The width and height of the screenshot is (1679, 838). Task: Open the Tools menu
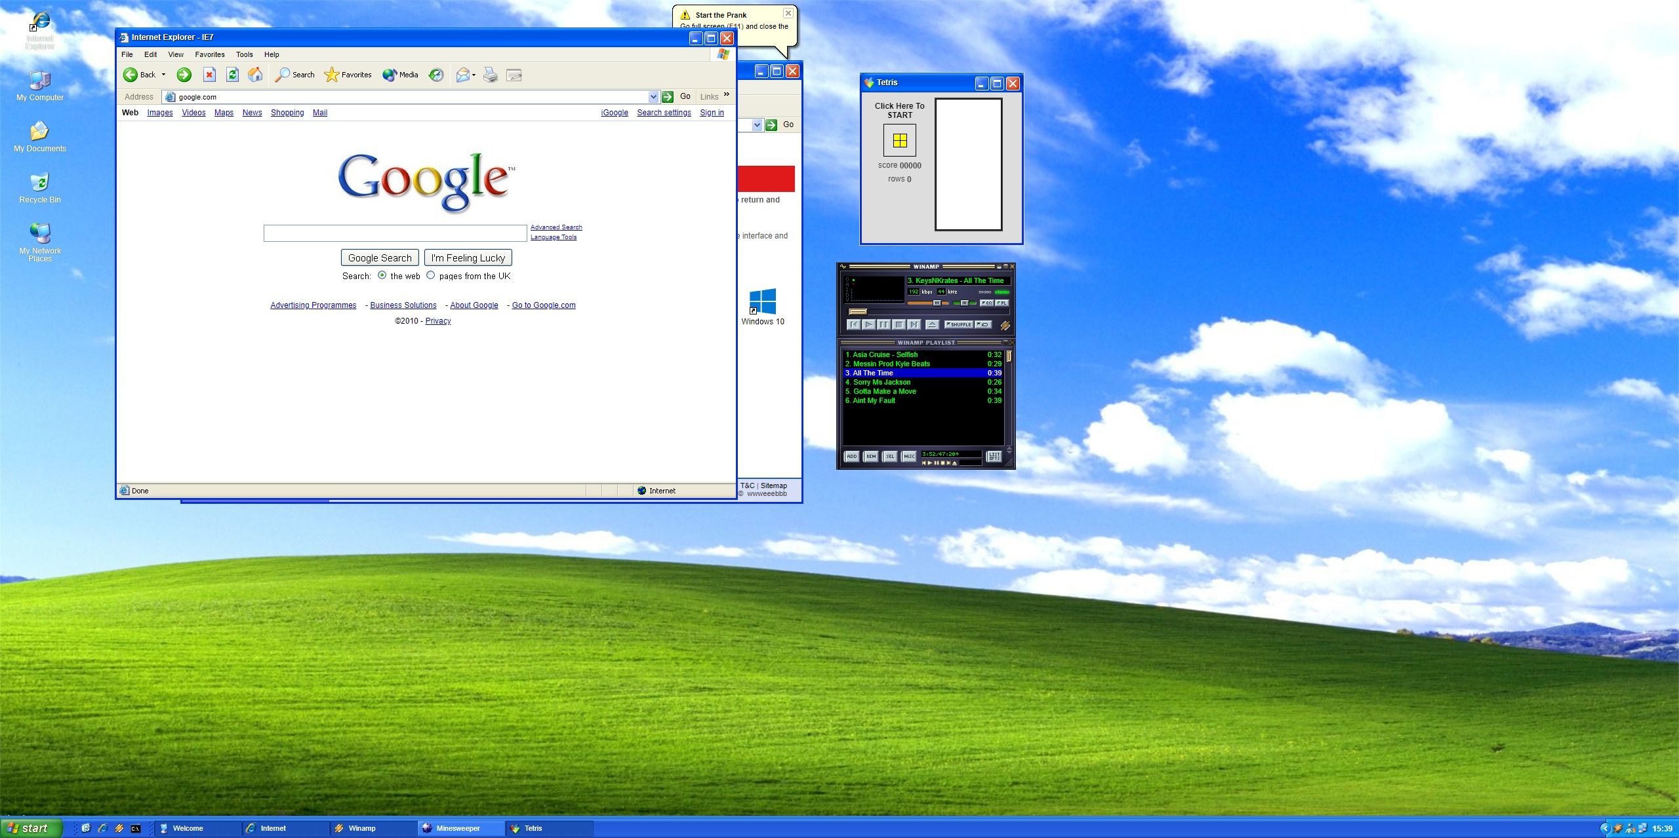pos(244,54)
